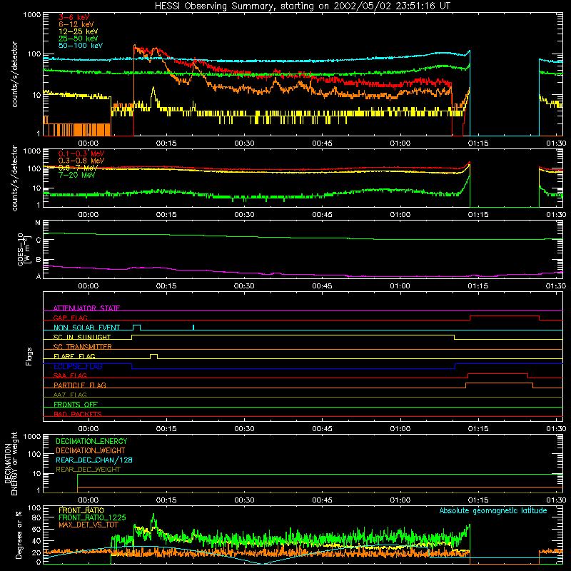The width and height of the screenshot is (571, 571).
Task: Click the Degrees or % axis title
Action: (x=19, y=535)
